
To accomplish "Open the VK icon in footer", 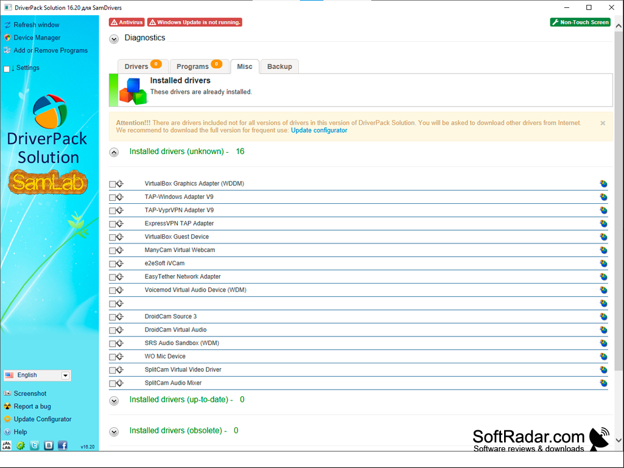I will pyautogui.click(x=49, y=445).
